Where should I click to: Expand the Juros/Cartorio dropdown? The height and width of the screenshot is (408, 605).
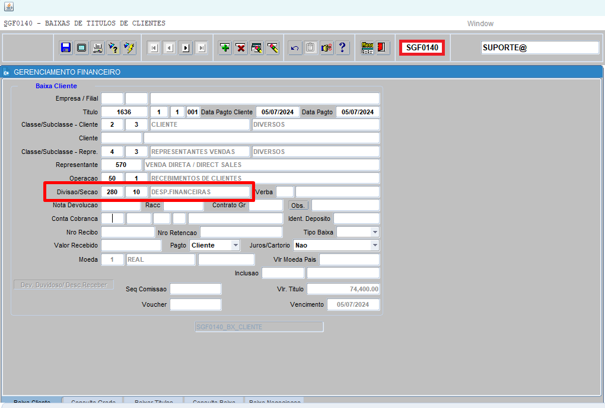(x=375, y=245)
